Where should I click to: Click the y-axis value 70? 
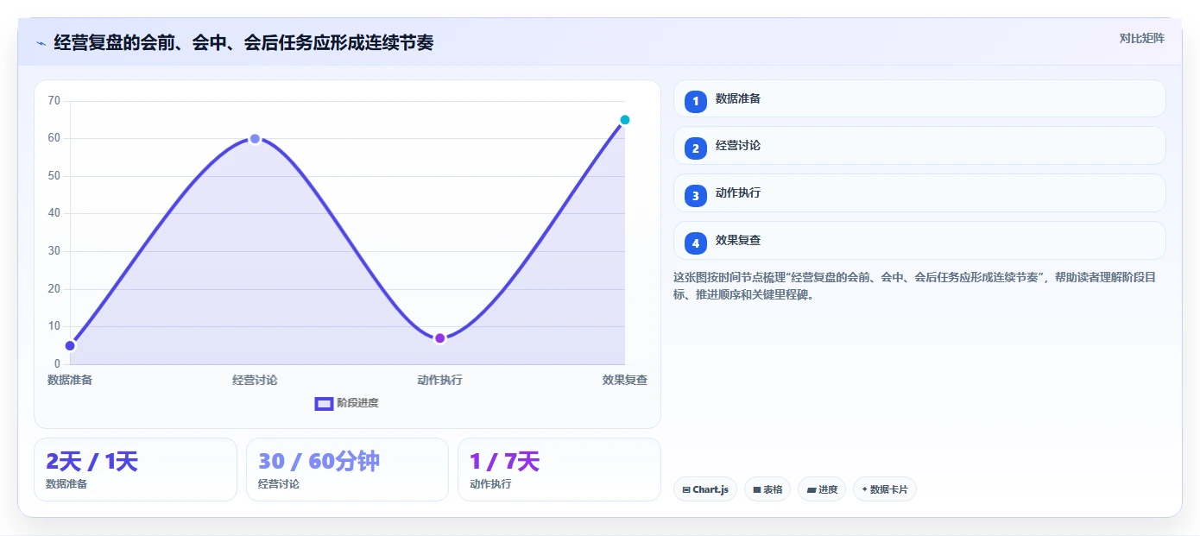tap(54, 101)
